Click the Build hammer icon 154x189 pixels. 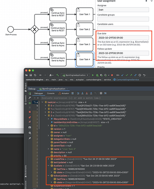point(58,75)
